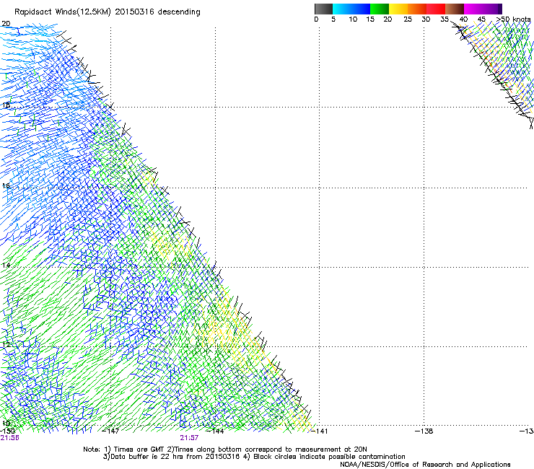This screenshot has width=534, height=469.
Task: Click the Rapidscat Winds title text
Action: (x=108, y=12)
